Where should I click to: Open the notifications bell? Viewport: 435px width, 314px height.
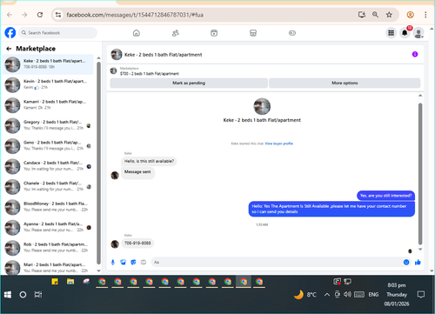pyautogui.click(x=405, y=33)
